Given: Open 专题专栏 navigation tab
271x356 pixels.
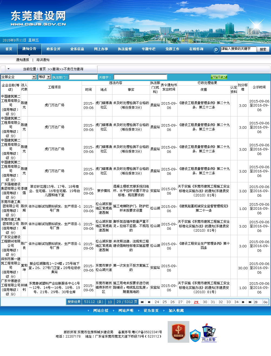Looking at the screenshot, I should tap(148, 49).
